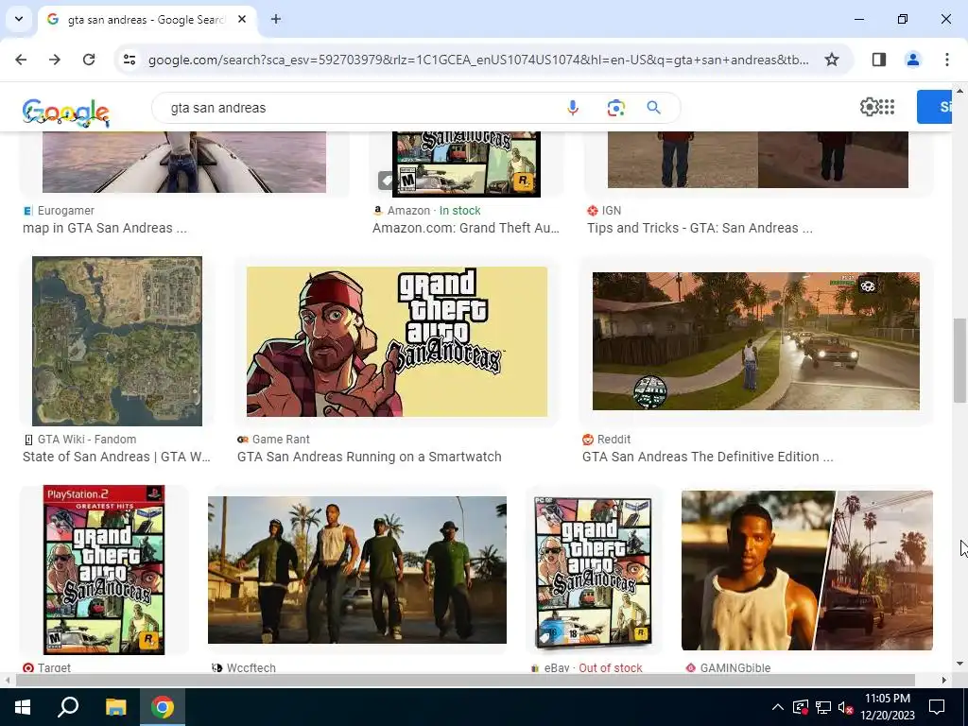Open 'map in GTA San Andreas ...' link

click(104, 228)
